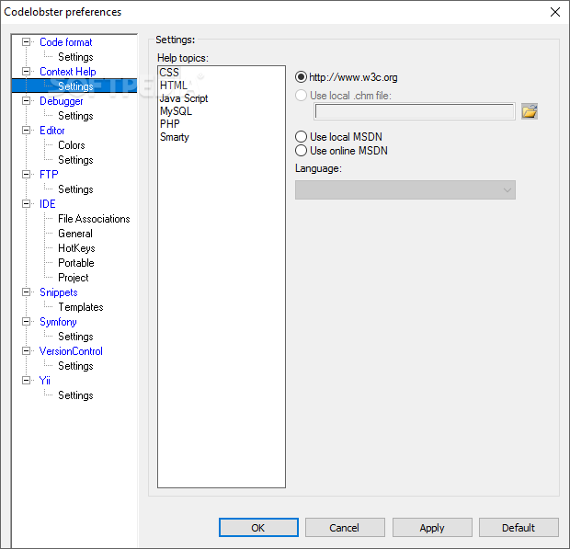Click the Cancel button
Image resolution: width=570 pixels, height=549 pixels.
coord(345,528)
